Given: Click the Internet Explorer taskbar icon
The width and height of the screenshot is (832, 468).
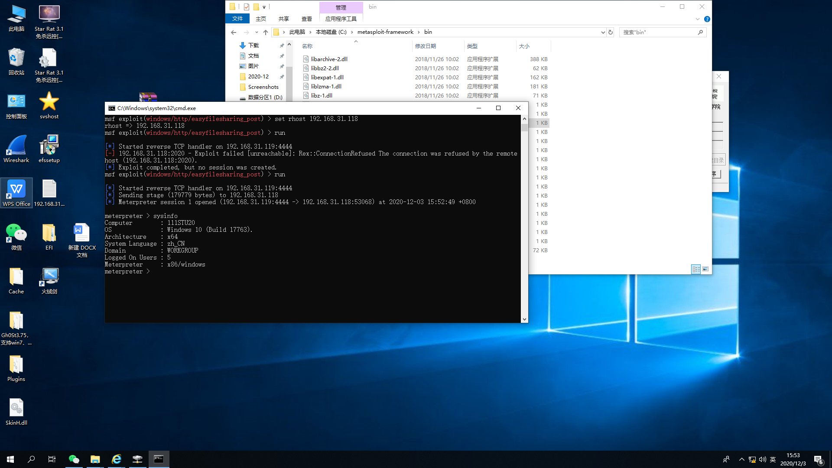Looking at the screenshot, I should click(x=117, y=459).
